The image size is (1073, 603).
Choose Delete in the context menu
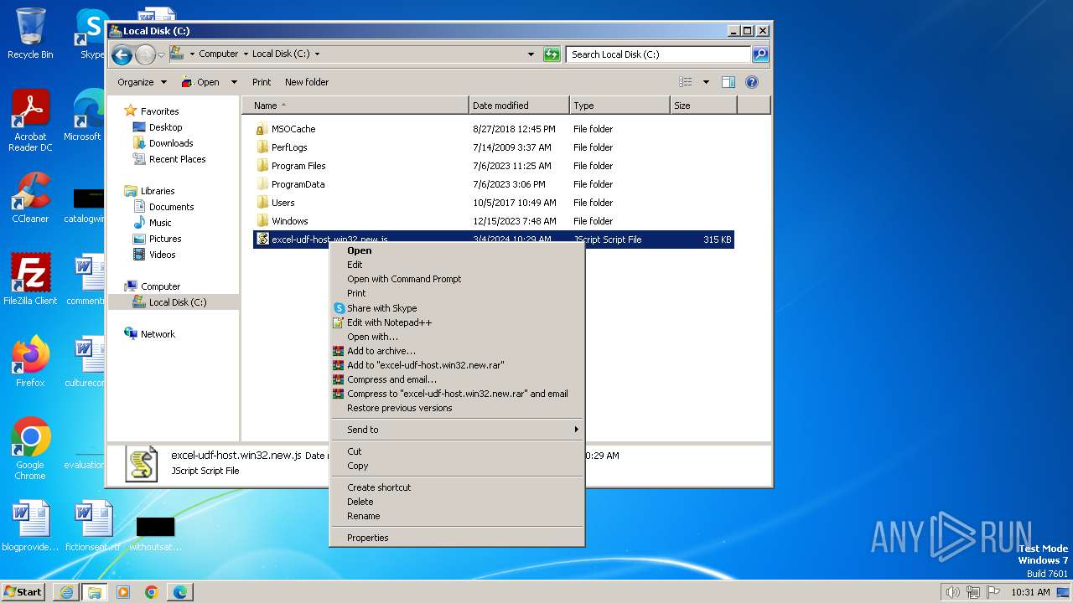click(360, 502)
